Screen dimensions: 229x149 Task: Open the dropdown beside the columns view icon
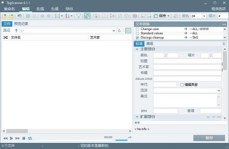(62, 16)
